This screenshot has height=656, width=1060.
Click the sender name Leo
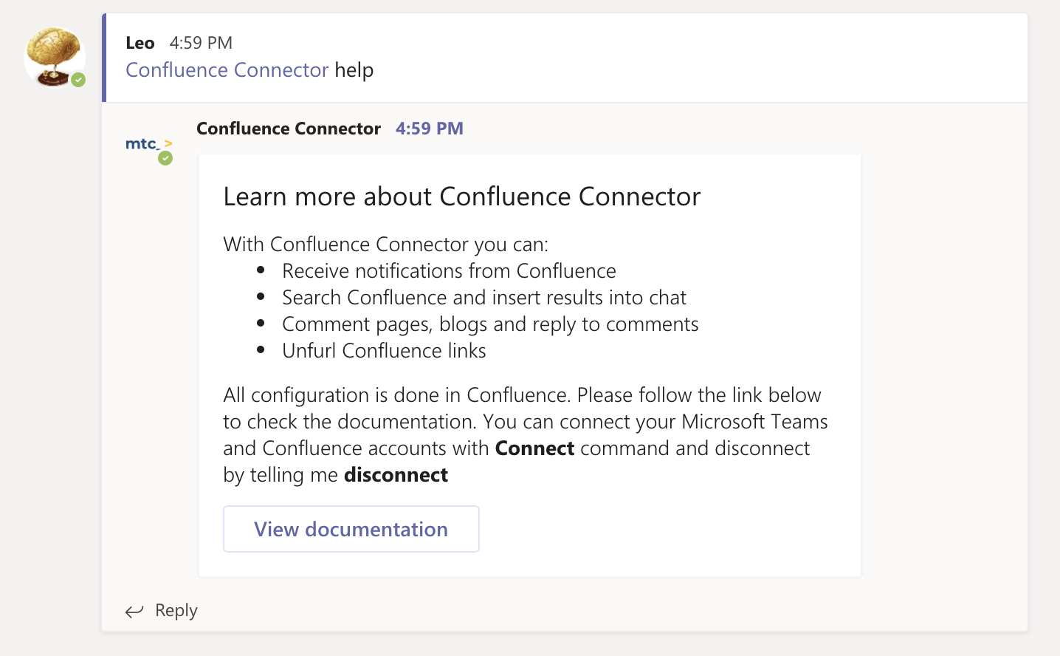tap(140, 43)
